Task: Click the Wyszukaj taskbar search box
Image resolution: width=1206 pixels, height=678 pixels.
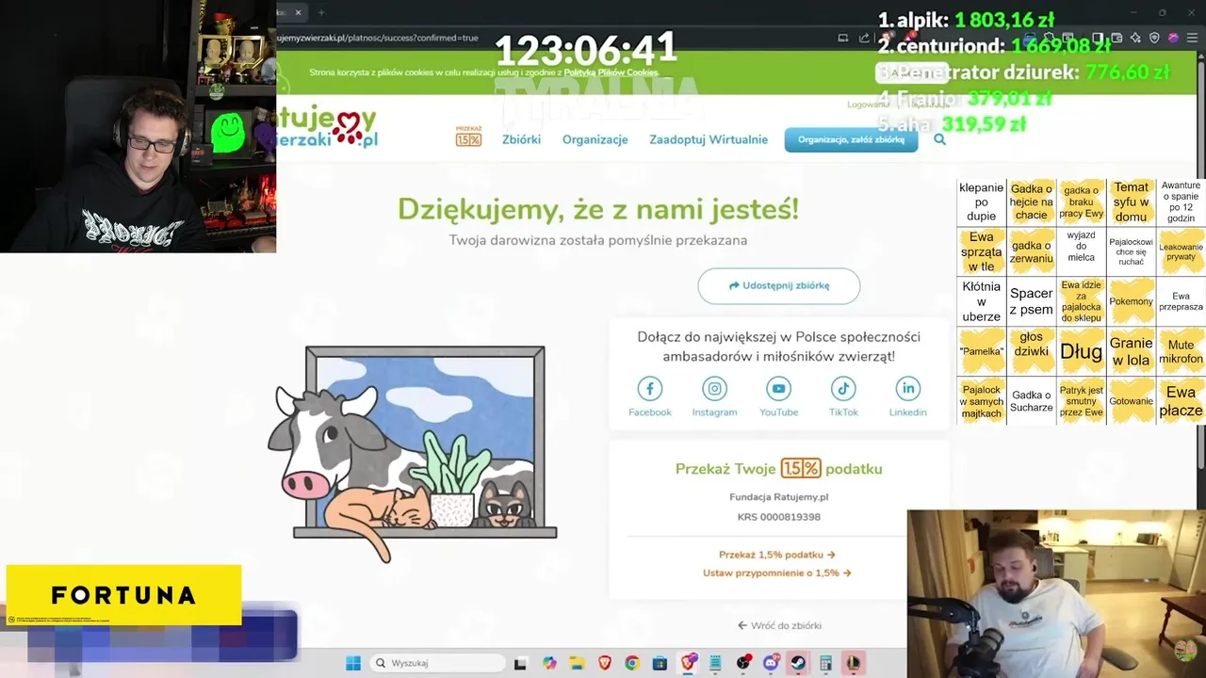Action: tap(438, 663)
